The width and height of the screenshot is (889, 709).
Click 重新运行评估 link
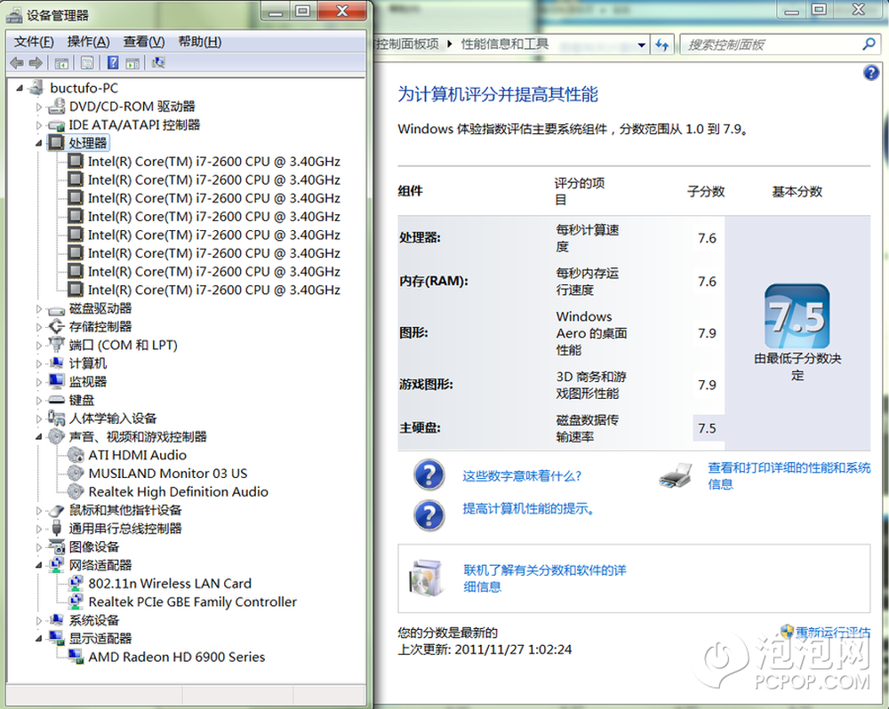832,632
